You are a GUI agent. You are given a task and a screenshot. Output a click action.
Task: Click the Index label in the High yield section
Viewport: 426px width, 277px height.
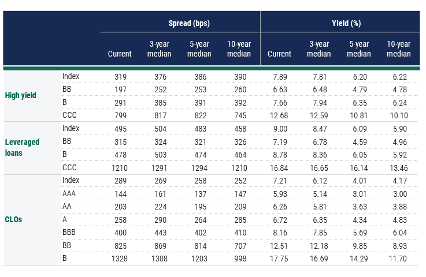(x=71, y=76)
